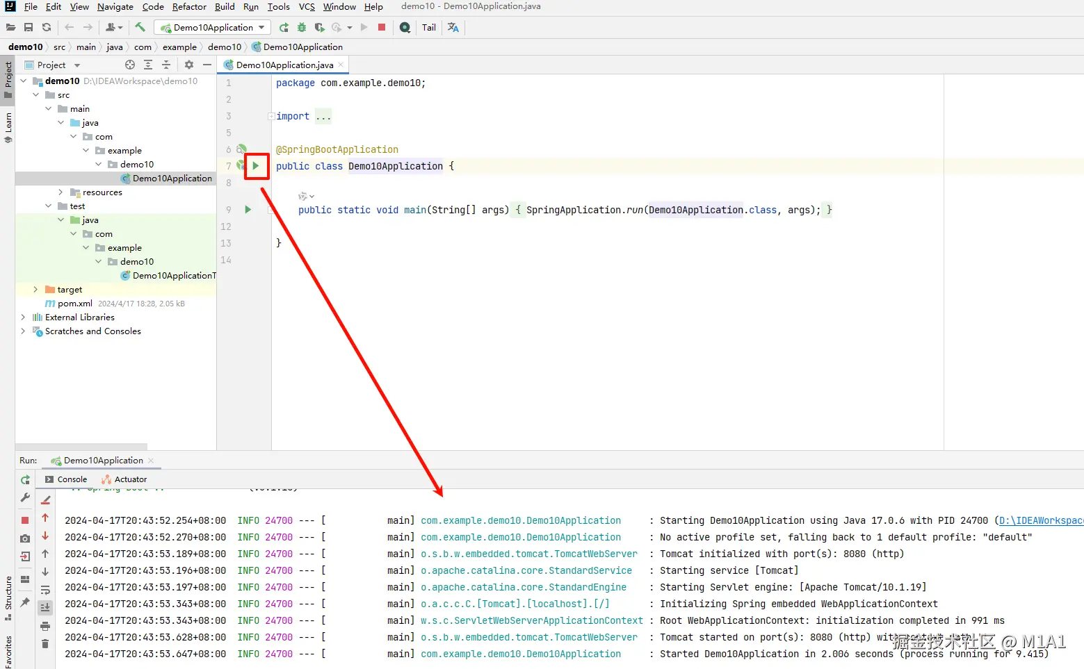1084x669 pixels.
Task: Toggle scroll to end of console
Action: point(45,608)
